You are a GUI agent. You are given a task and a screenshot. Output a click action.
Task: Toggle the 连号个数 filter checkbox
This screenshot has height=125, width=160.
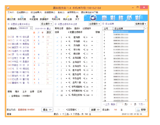tap(57, 82)
